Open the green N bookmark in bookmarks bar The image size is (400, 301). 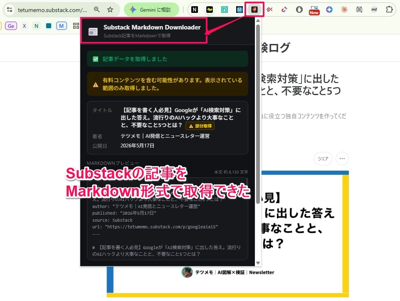(x=36, y=26)
